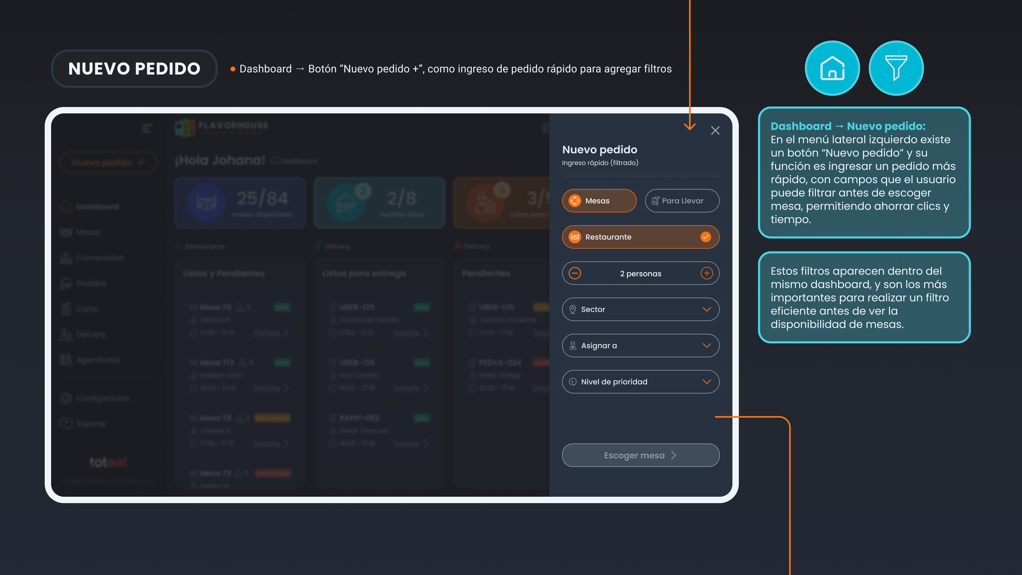Image resolution: width=1022 pixels, height=575 pixels.
Task: Click the home icon circle
Action: tap(832, 68)
